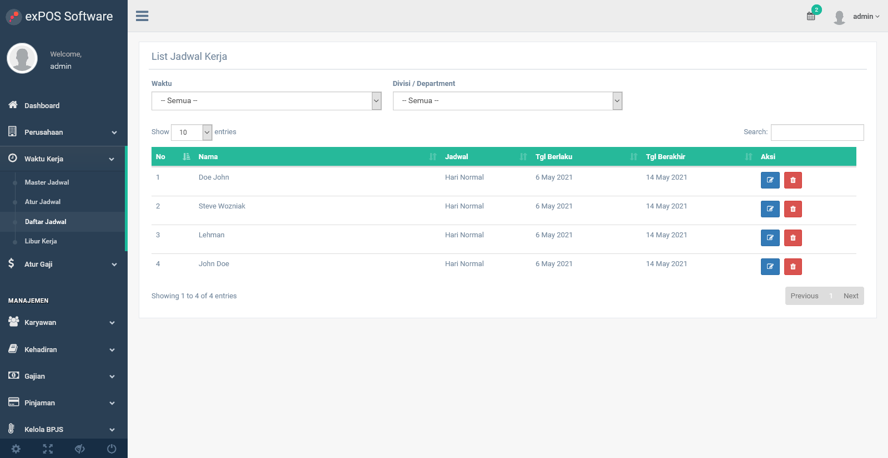Viewport: 888px width, 458px height.
Task: Click the Next pagination button
Action: tap(851, 296)
